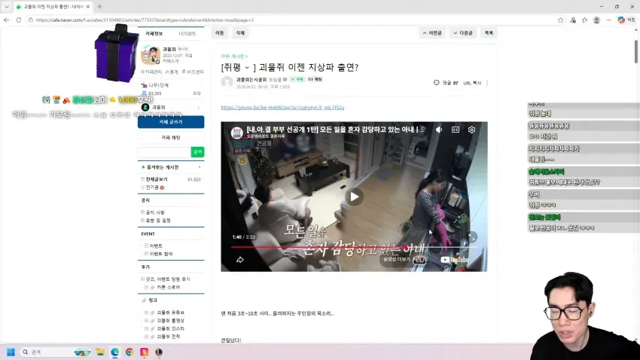Open 괴물쥐 풀영상 link
Viewport: 640px width, 360px height.
click(171, 321)
